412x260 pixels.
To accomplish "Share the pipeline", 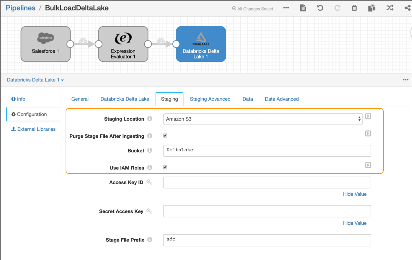I will 407,8.
